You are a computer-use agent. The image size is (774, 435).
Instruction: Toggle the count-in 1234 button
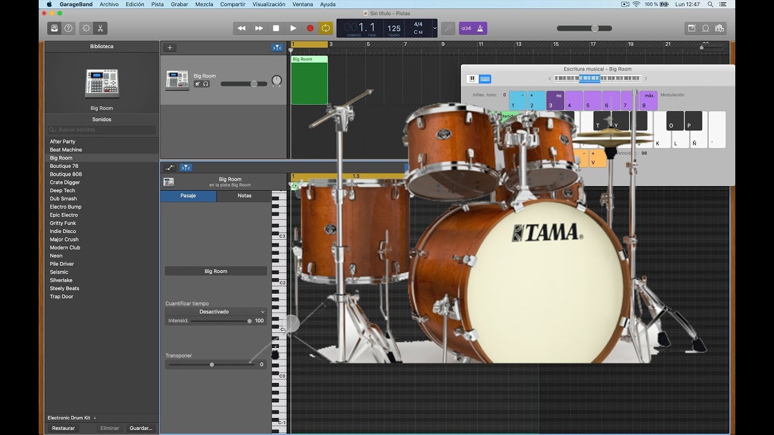466,28
